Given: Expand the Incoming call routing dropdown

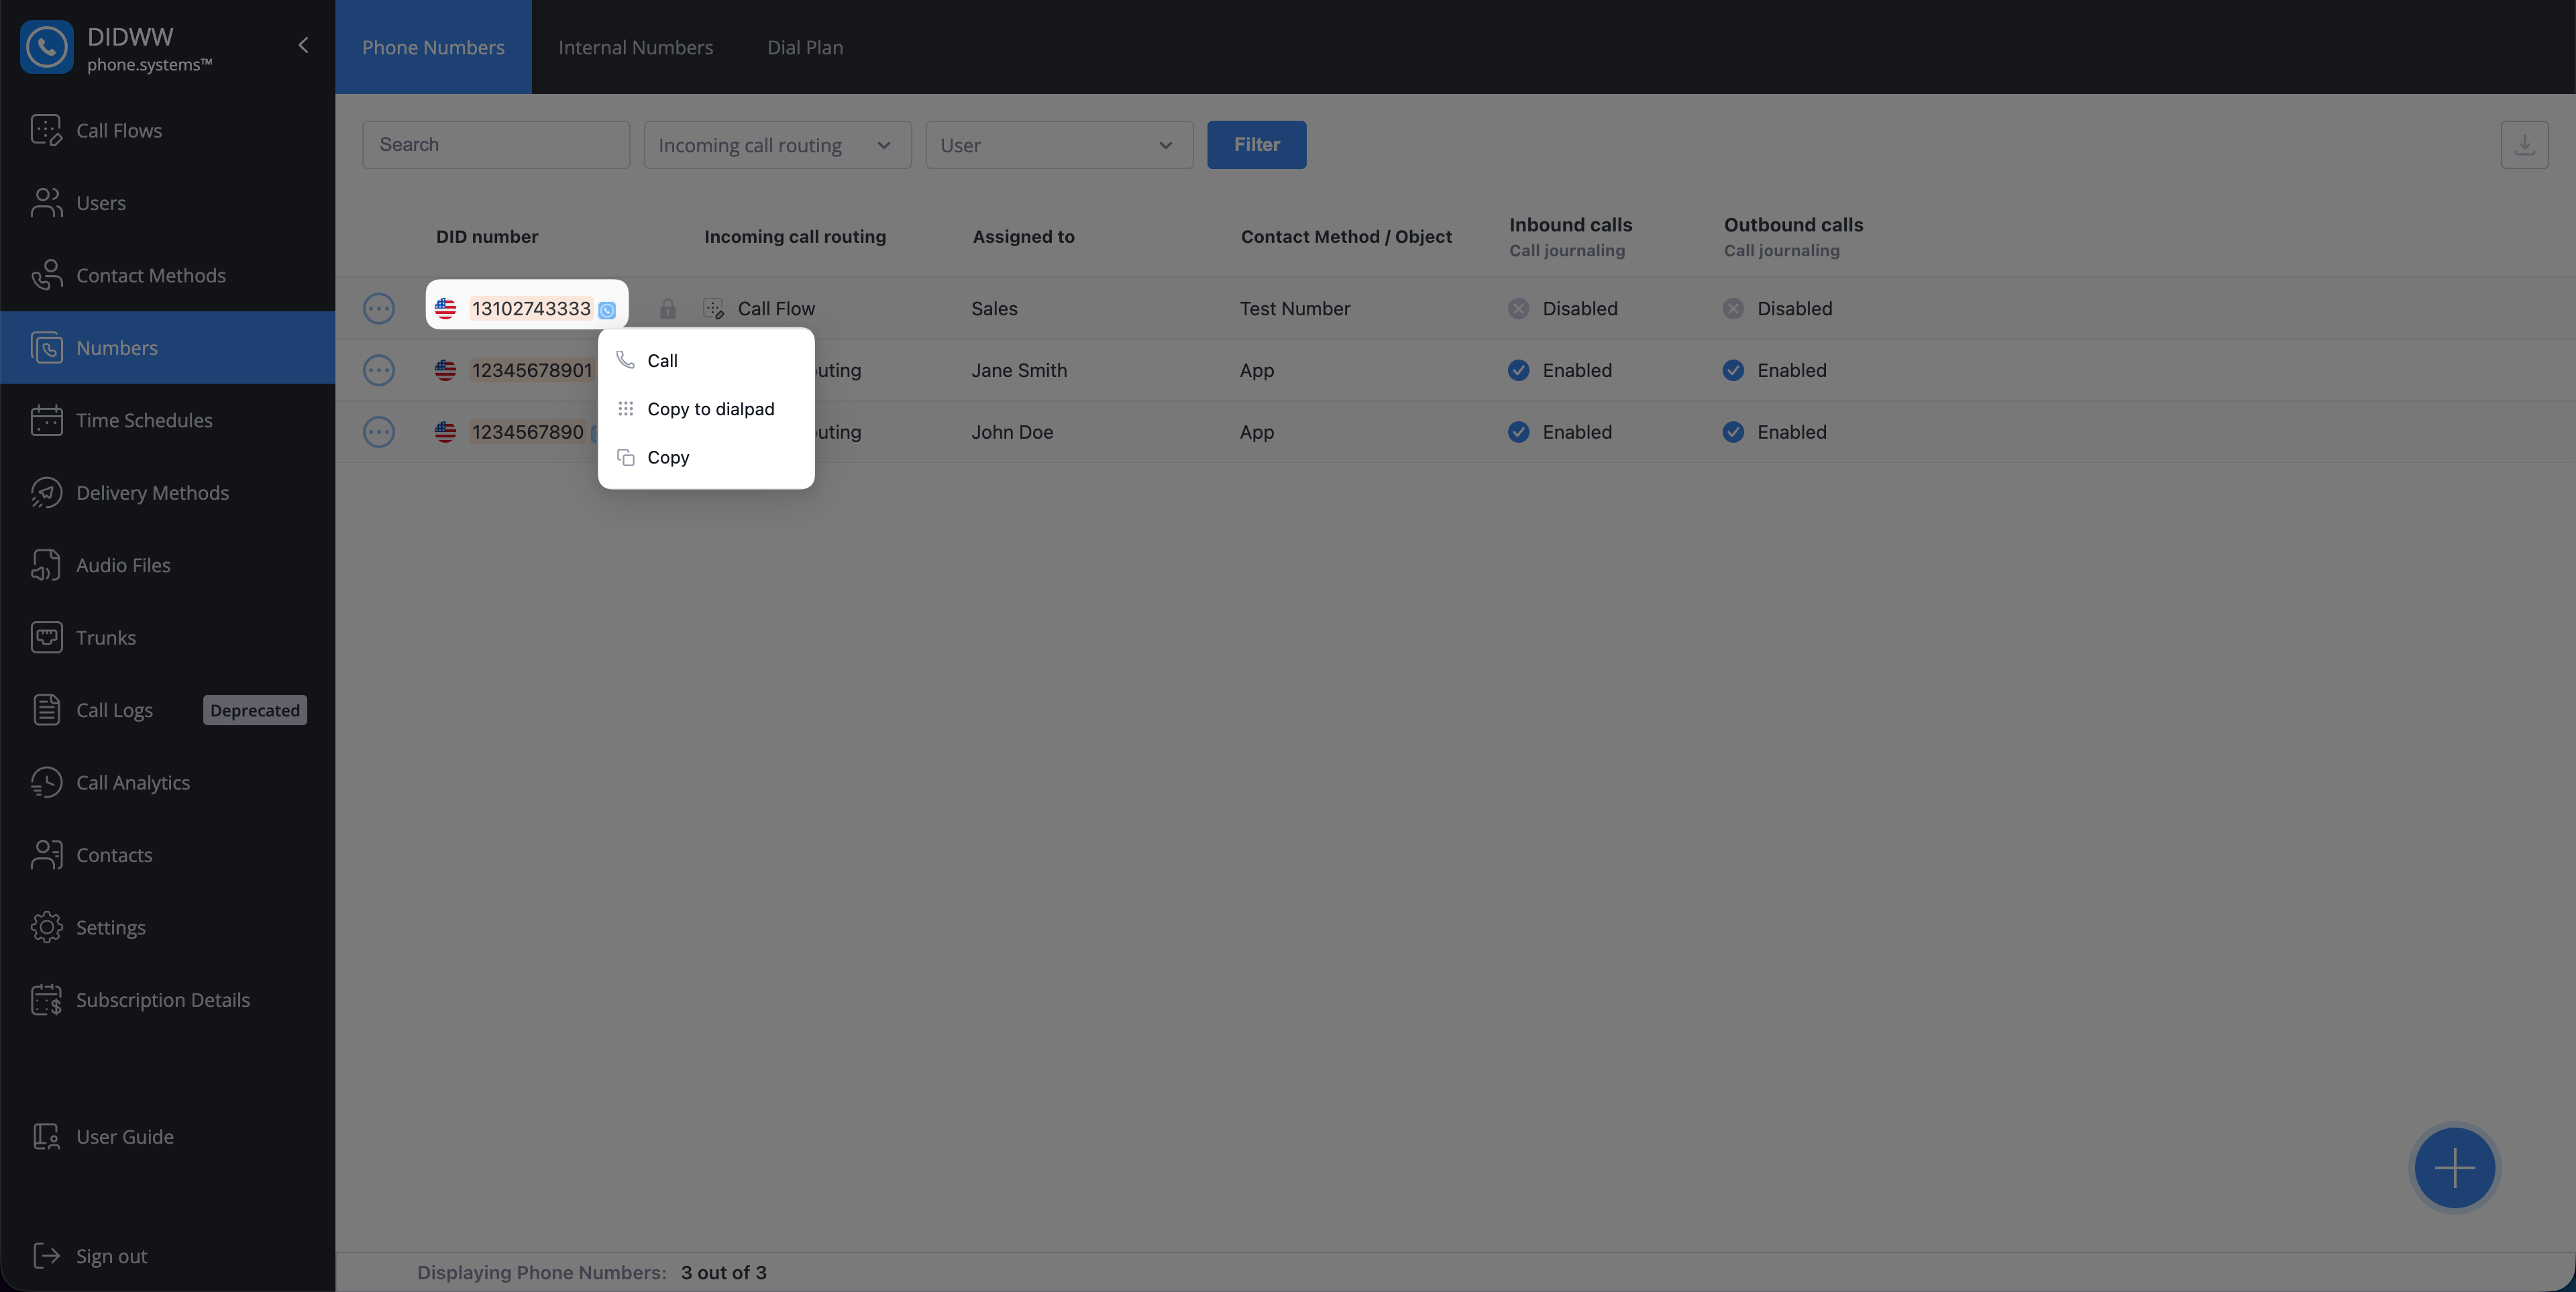Looking at the screenshot, I should coord(777,145).
